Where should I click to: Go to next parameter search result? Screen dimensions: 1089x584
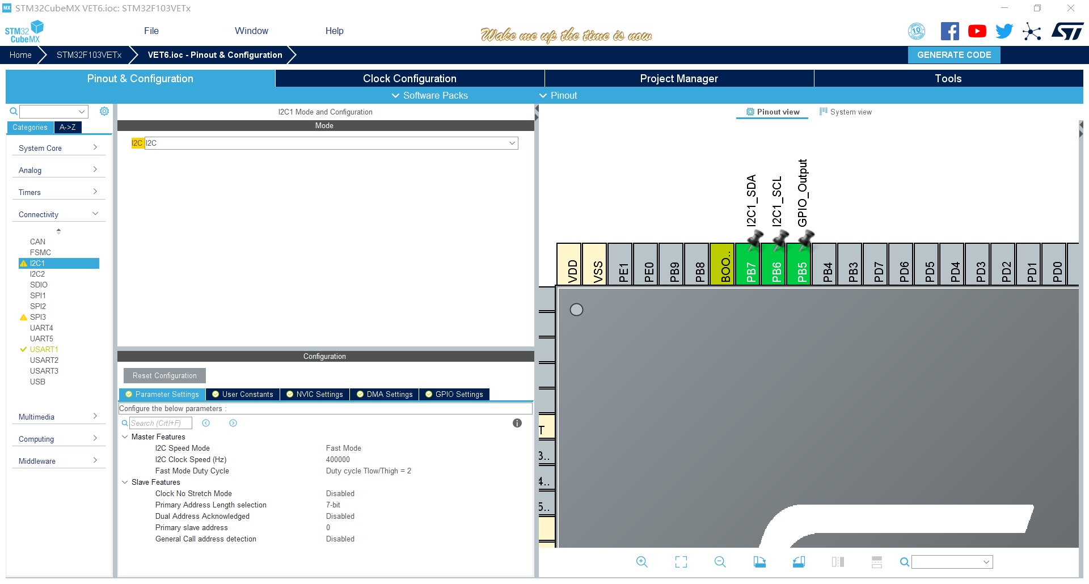[x=233, y=423]
